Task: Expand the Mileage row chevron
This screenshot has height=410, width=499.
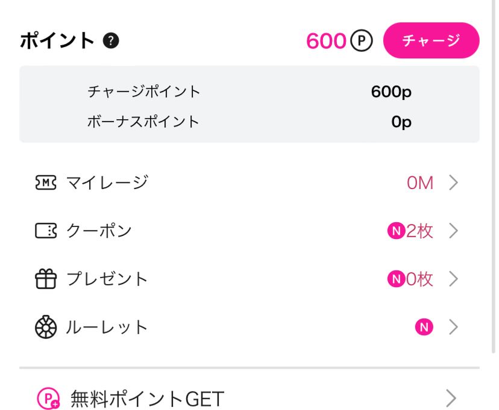Action: point(453,183)
